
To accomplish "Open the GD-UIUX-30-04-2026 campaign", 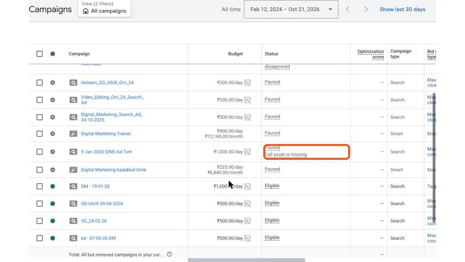I will 102,204.
